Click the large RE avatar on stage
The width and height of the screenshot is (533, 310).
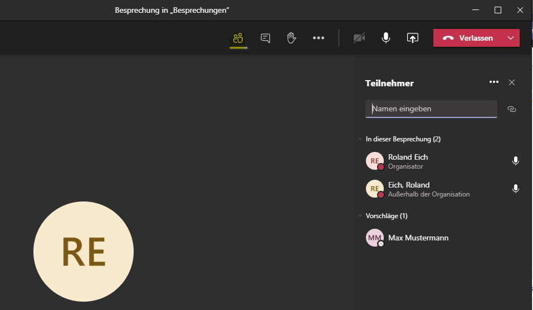pos(84,252)
